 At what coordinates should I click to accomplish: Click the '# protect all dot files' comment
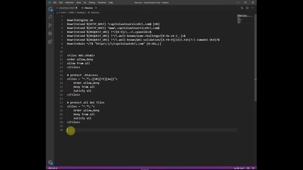(x=86, y=102)
